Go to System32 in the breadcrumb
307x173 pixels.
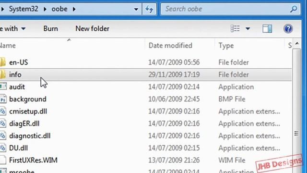(24, 9)
